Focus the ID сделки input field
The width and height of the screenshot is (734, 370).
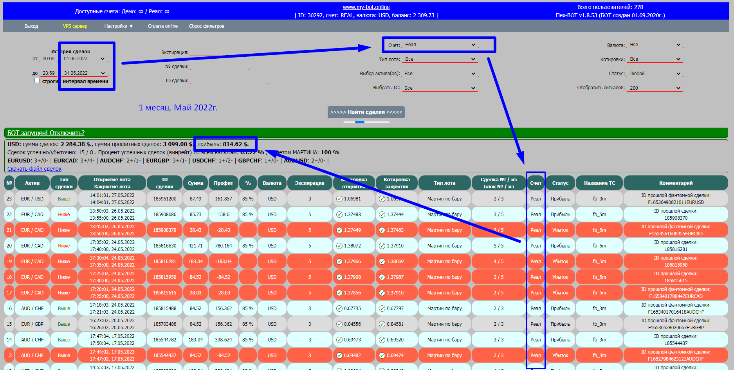(230, 80)
